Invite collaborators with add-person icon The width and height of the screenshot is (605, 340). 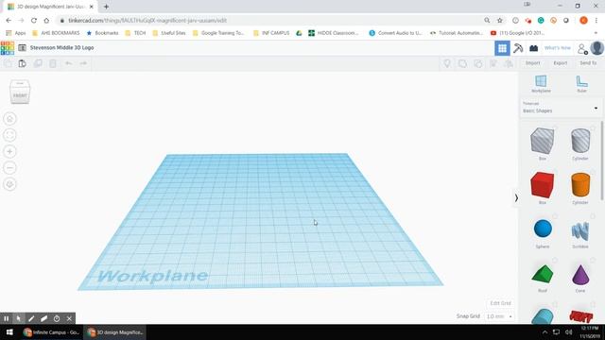[582, 48]
